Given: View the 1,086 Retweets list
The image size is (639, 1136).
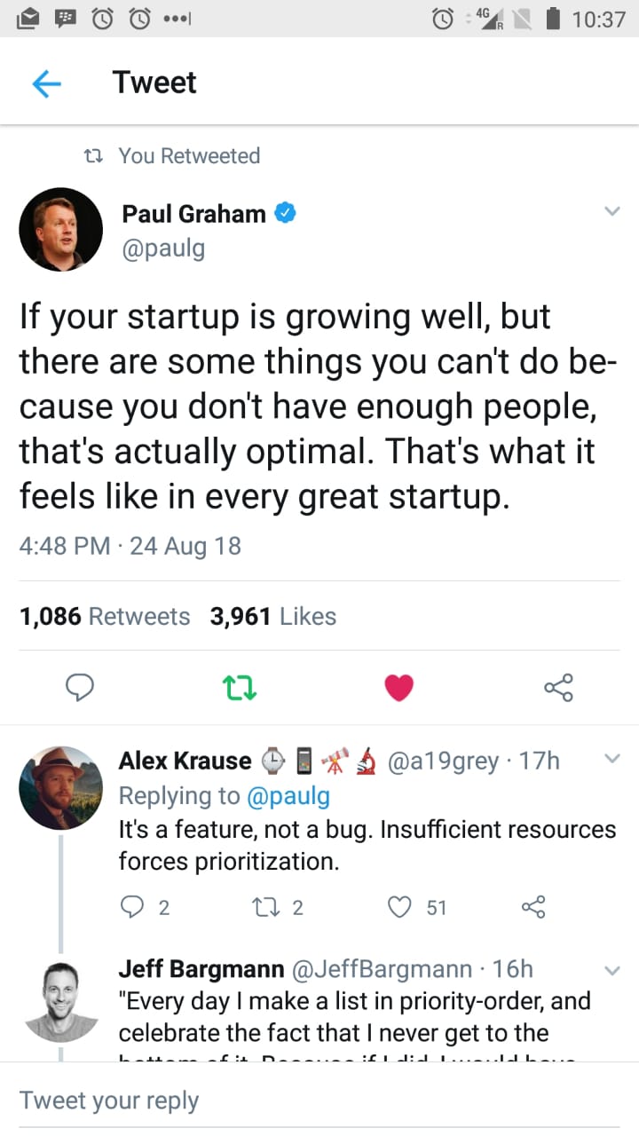Looking at the screenshot, I should point(105,616).
